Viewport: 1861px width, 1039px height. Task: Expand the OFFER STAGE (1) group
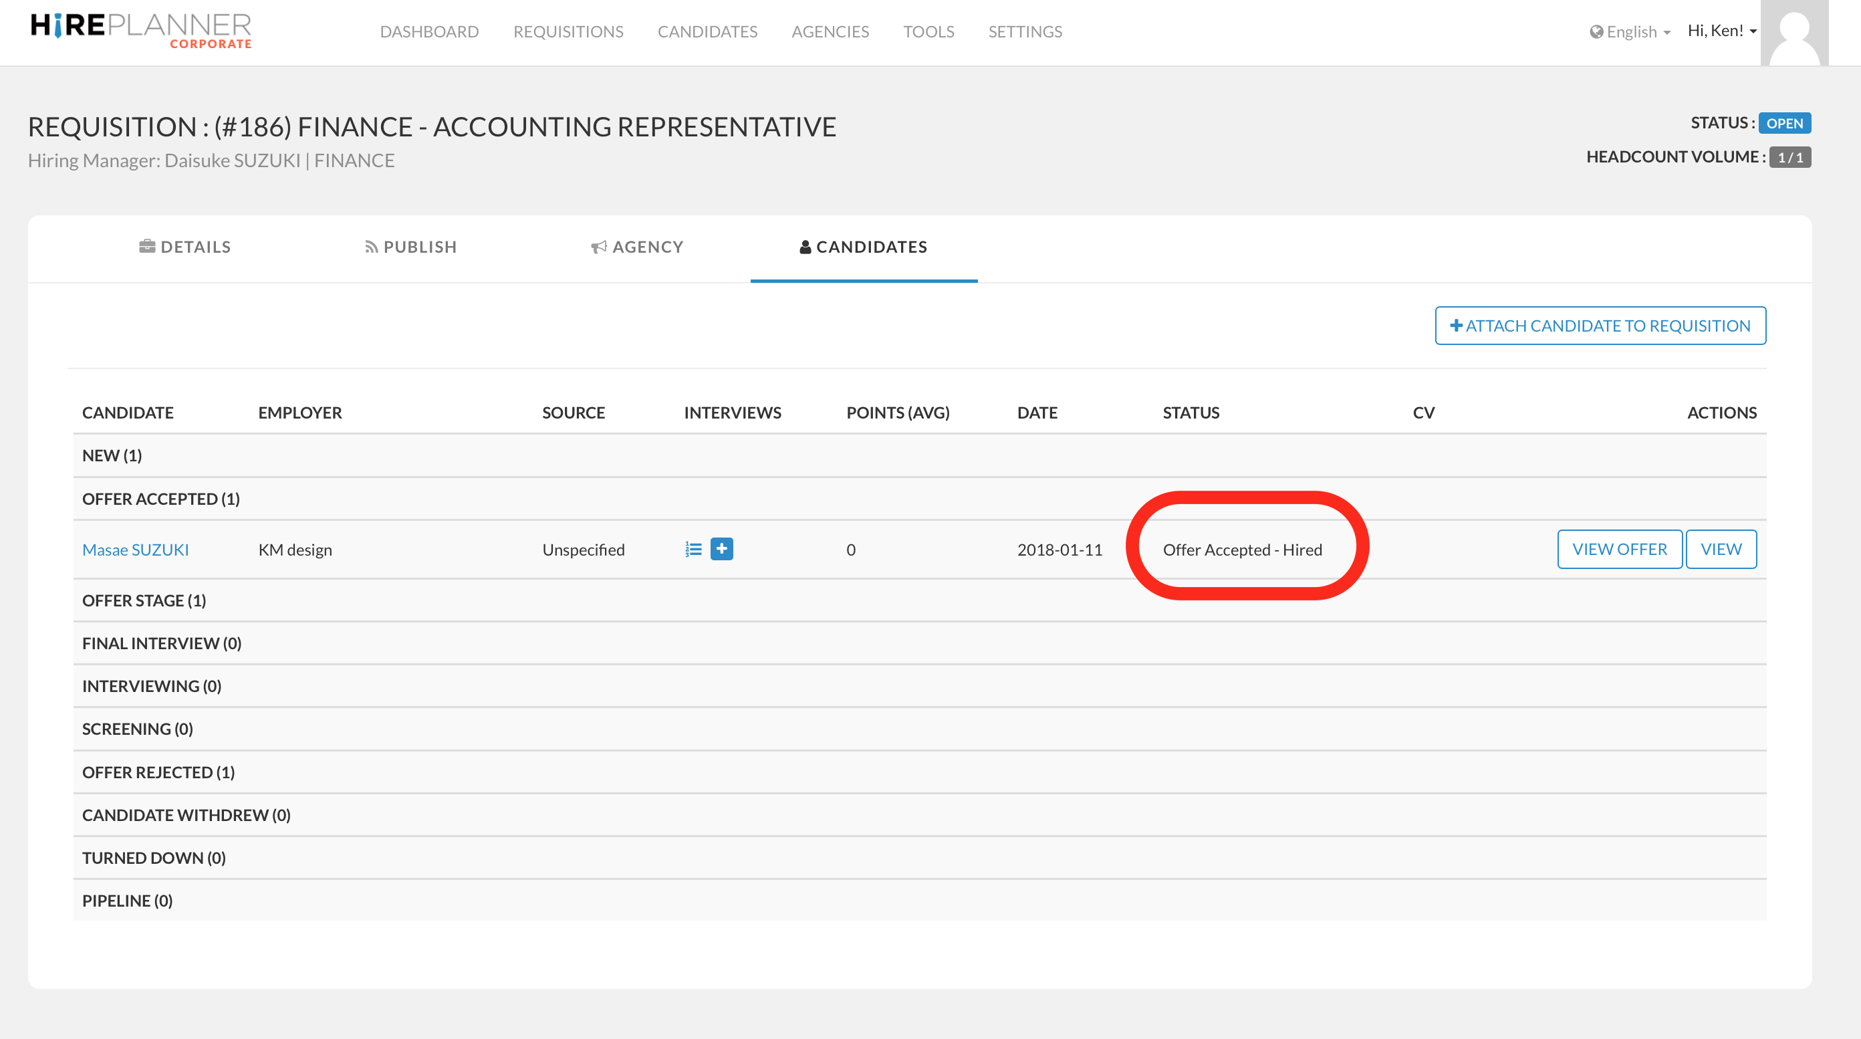click(x=144, y=600)
